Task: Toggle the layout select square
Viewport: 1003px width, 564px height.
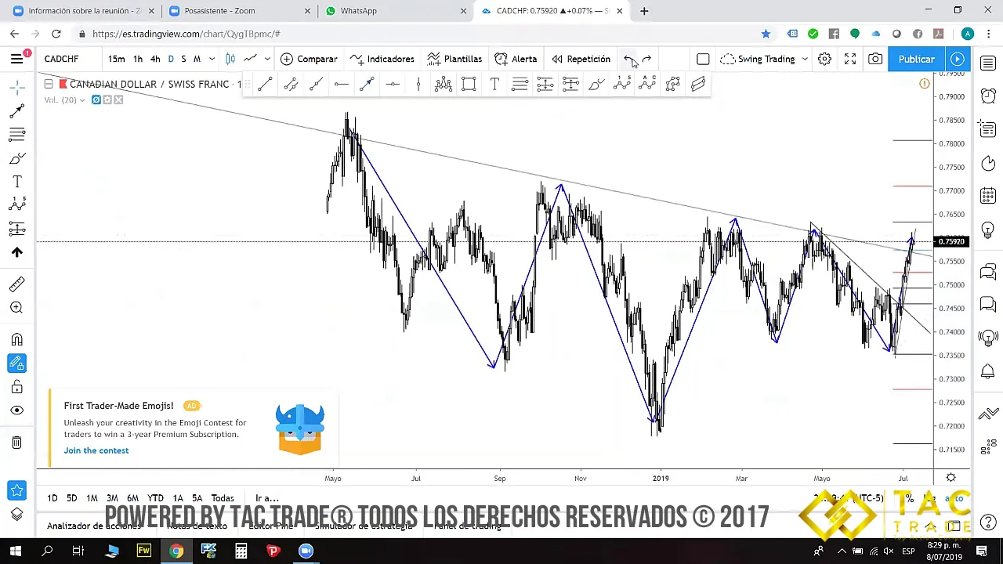Action: point(703,59)
